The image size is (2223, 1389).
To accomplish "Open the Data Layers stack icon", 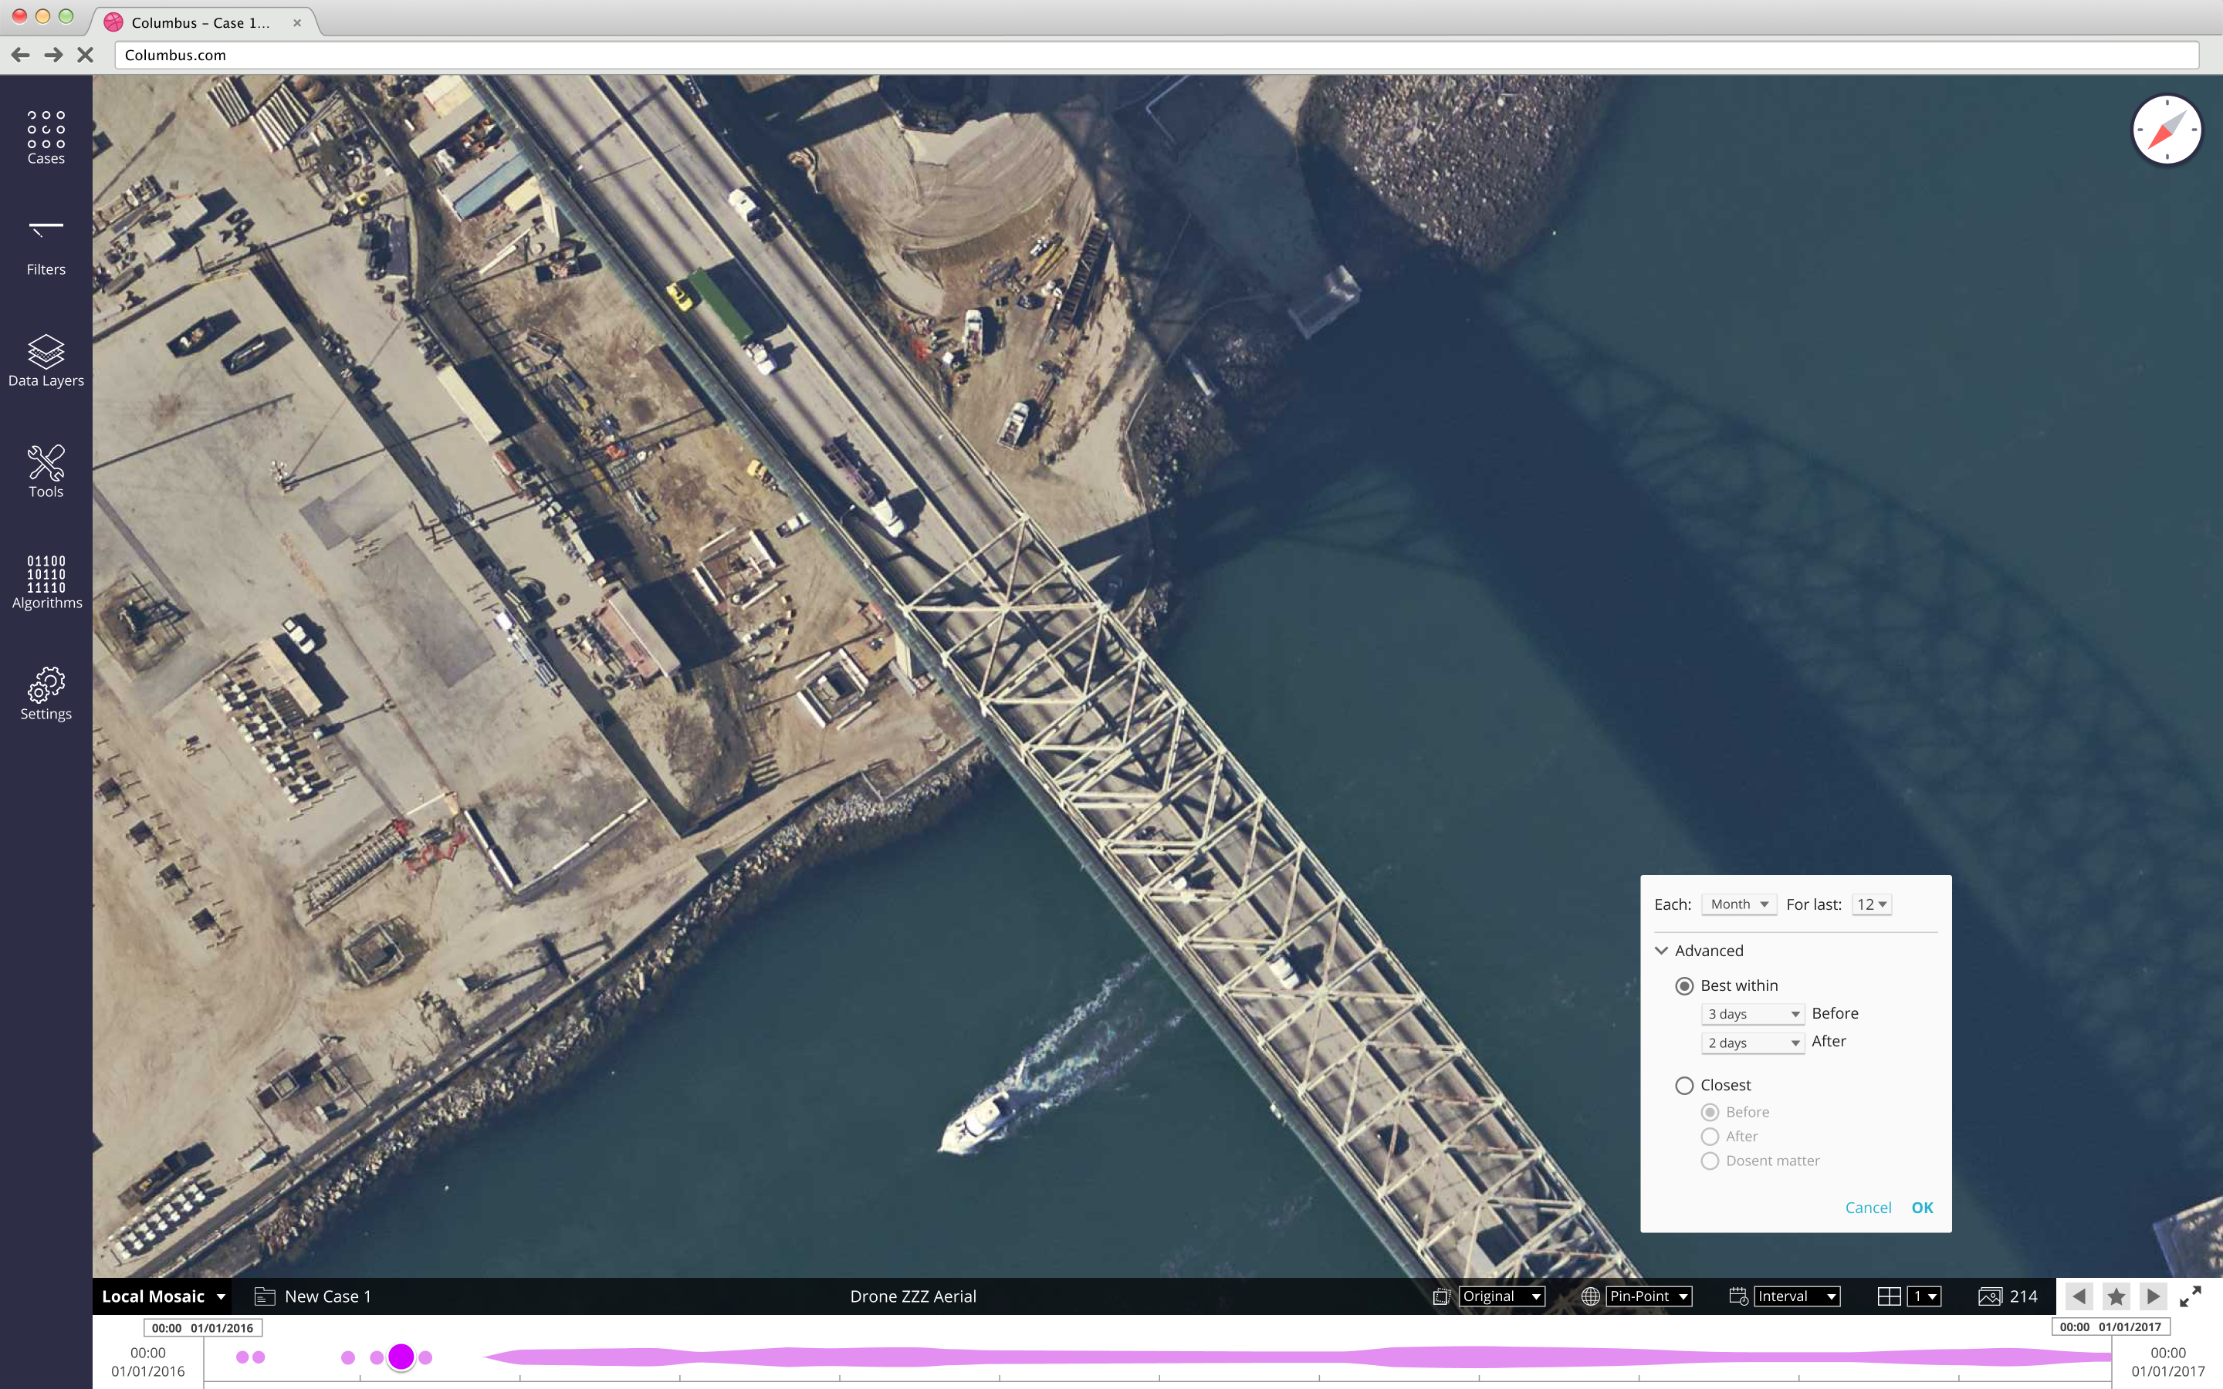I will click(x=46, y=352).
